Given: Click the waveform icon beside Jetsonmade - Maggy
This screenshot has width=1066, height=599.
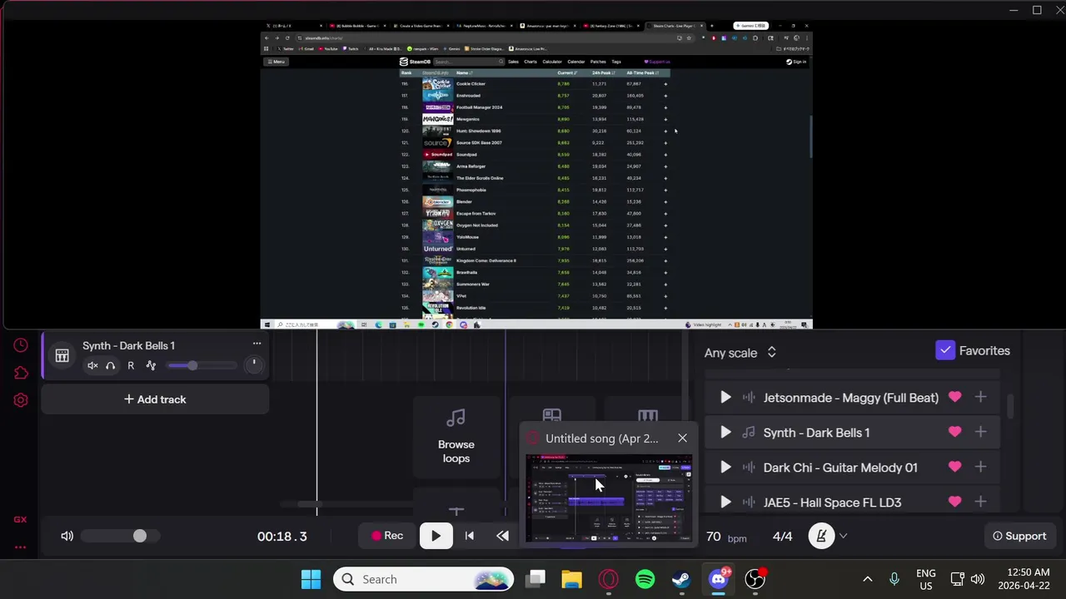Looking at the screenshot, I should coord(749,398).
